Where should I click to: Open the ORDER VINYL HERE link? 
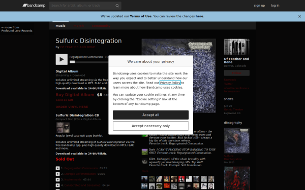pyautogui.click(x=72, y=107)
